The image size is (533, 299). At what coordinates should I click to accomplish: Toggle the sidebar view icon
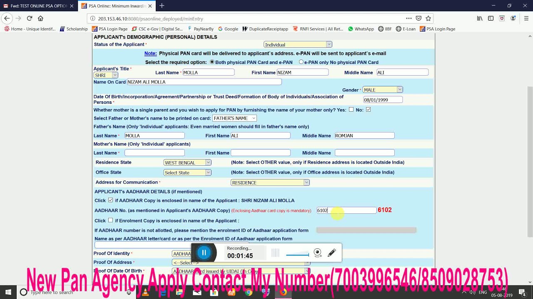tap(491, 18)
